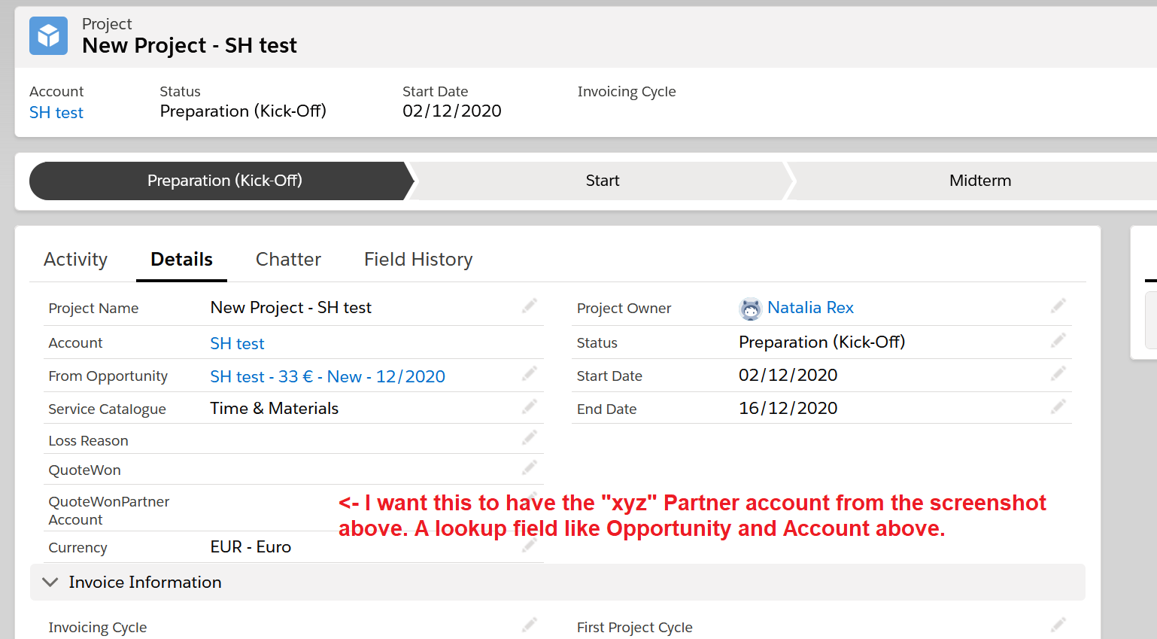Edit the Project Name field via pencil icon
This screenshot has width=1157, height=639.
pos(530,306)
